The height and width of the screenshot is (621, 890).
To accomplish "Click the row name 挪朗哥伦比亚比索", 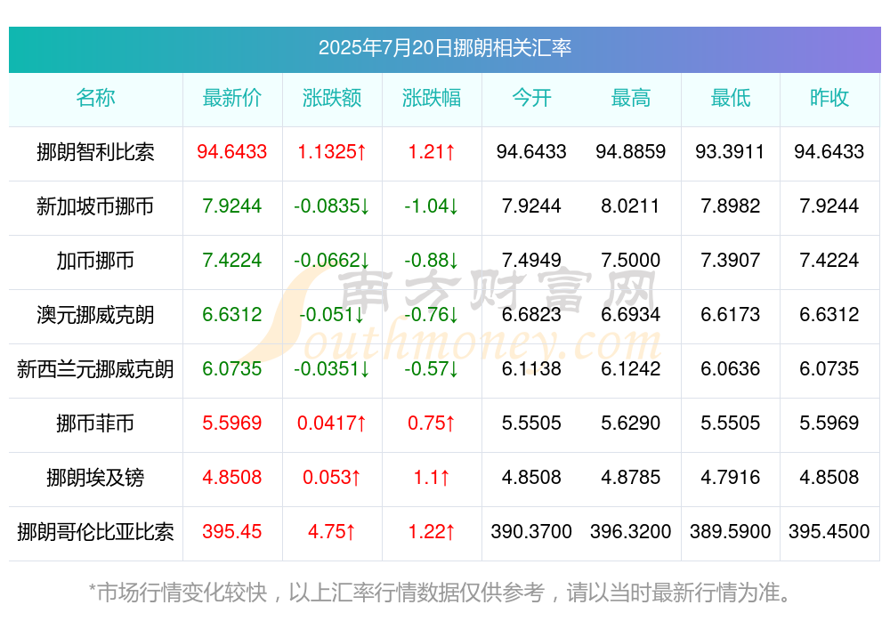I will [95, 532].
